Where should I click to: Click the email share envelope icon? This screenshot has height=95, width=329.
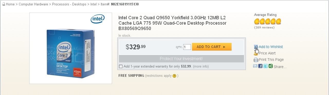pos(255,66)
